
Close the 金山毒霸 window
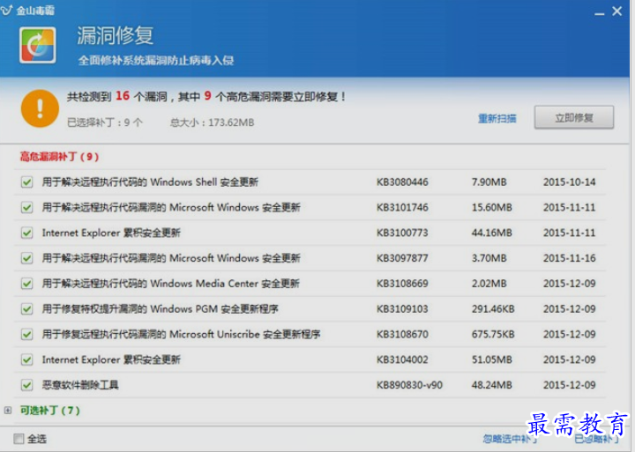coord(616,11)
